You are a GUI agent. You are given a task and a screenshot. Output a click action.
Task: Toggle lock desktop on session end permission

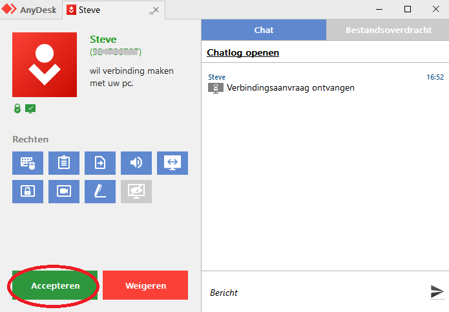(x=28, y=192)
